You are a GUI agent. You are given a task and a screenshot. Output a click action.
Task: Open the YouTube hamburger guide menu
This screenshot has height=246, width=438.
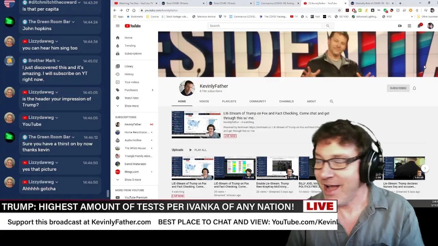[118, 26]
